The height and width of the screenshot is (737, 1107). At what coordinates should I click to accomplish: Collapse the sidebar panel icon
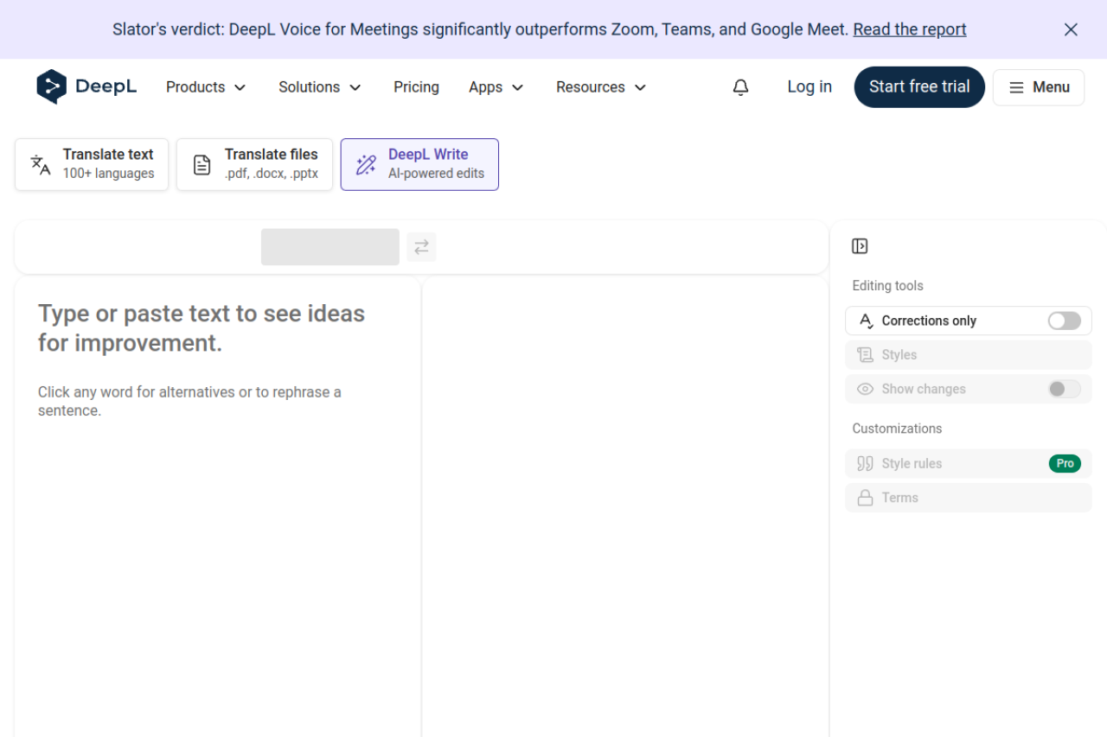pos(860,246)
